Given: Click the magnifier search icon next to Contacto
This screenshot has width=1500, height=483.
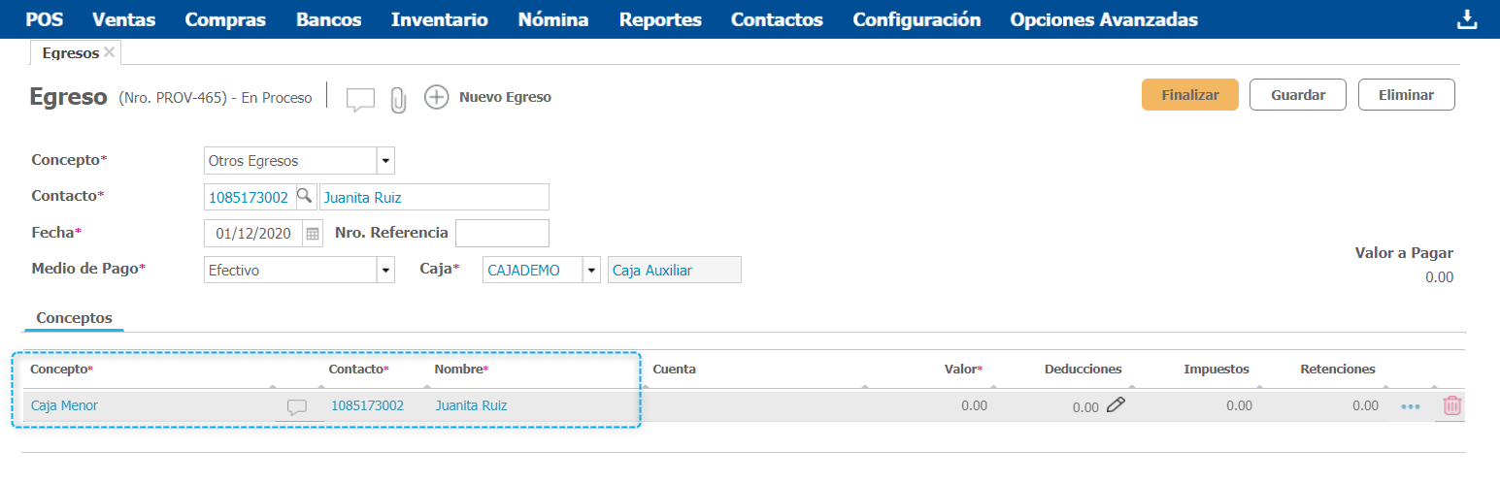Looking at the screenshot, I should (305, 197).
